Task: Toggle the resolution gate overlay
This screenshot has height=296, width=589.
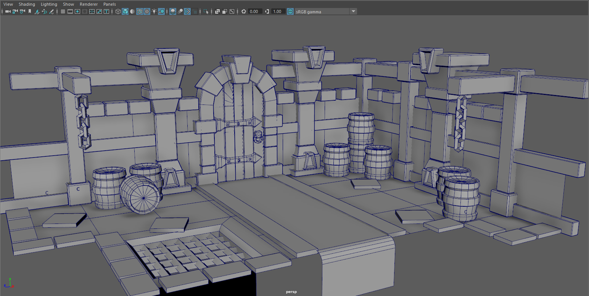Action: 77,12
